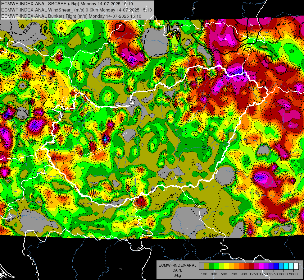This screenshot has width=304, height=280.
Task: Select the light cyan legend swatch
Action: pyautogui.click(x=291, y=266)
